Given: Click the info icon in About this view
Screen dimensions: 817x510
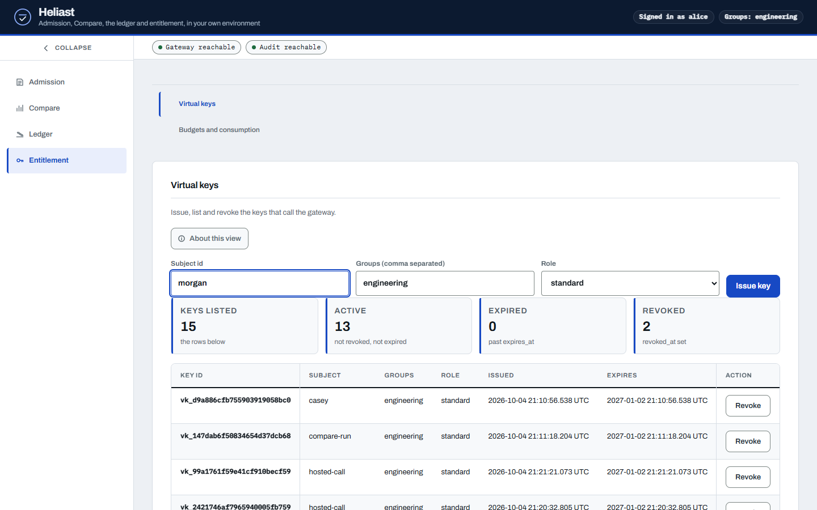Looking at the screenshot, I should [182, 239].
